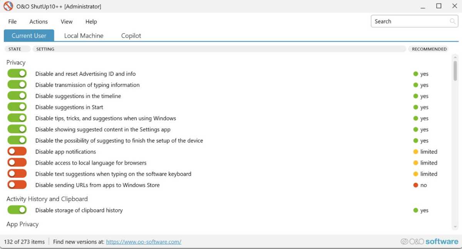Open the File menu
Screen dimensions: 462x249
(x=12, y=22)
